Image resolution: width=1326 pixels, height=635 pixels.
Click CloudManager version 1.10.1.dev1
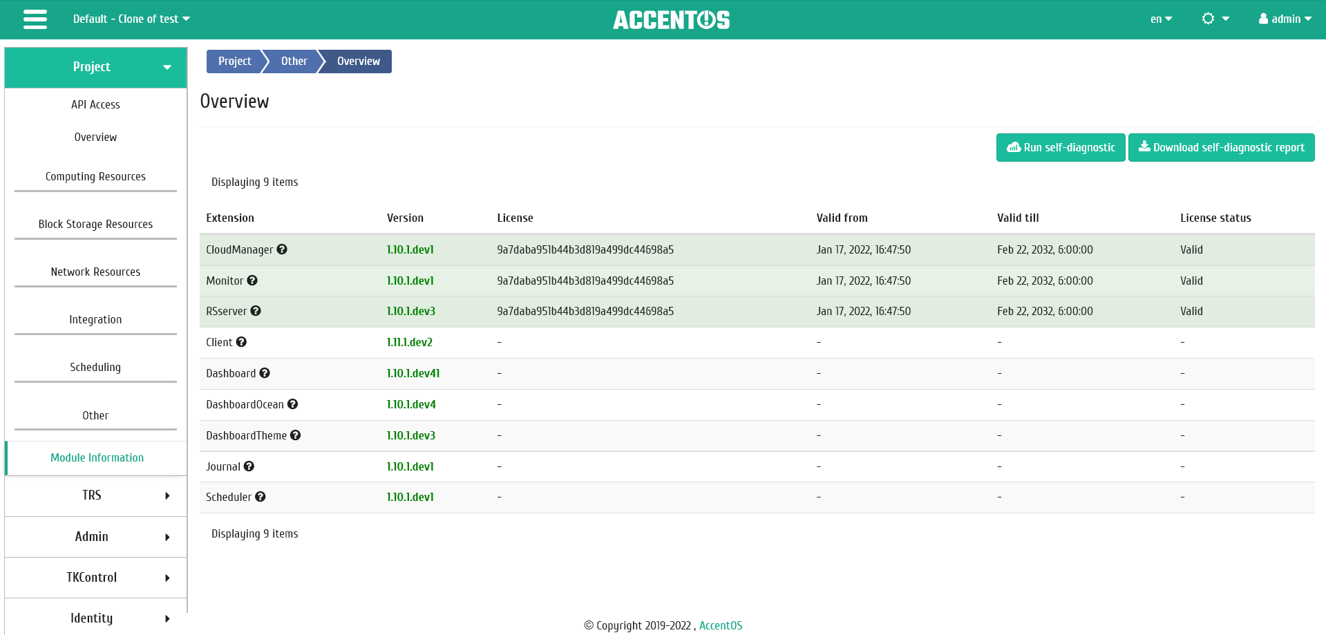pos(410,250)
